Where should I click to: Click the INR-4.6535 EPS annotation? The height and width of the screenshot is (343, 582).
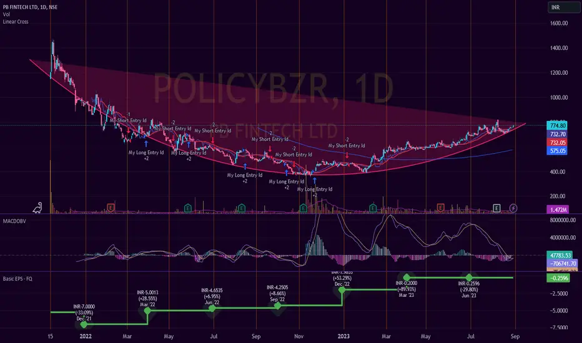(212, 291)
